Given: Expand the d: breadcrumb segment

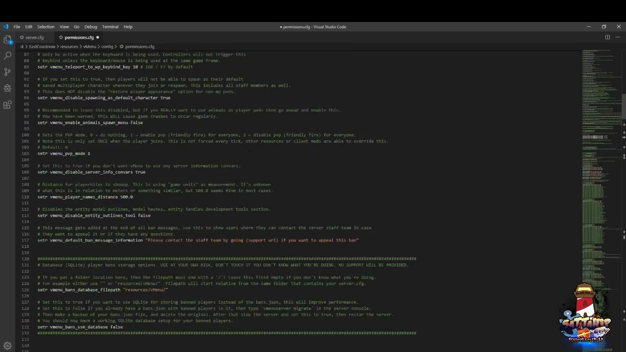Looking at the screenshot, I should [22, 47].
